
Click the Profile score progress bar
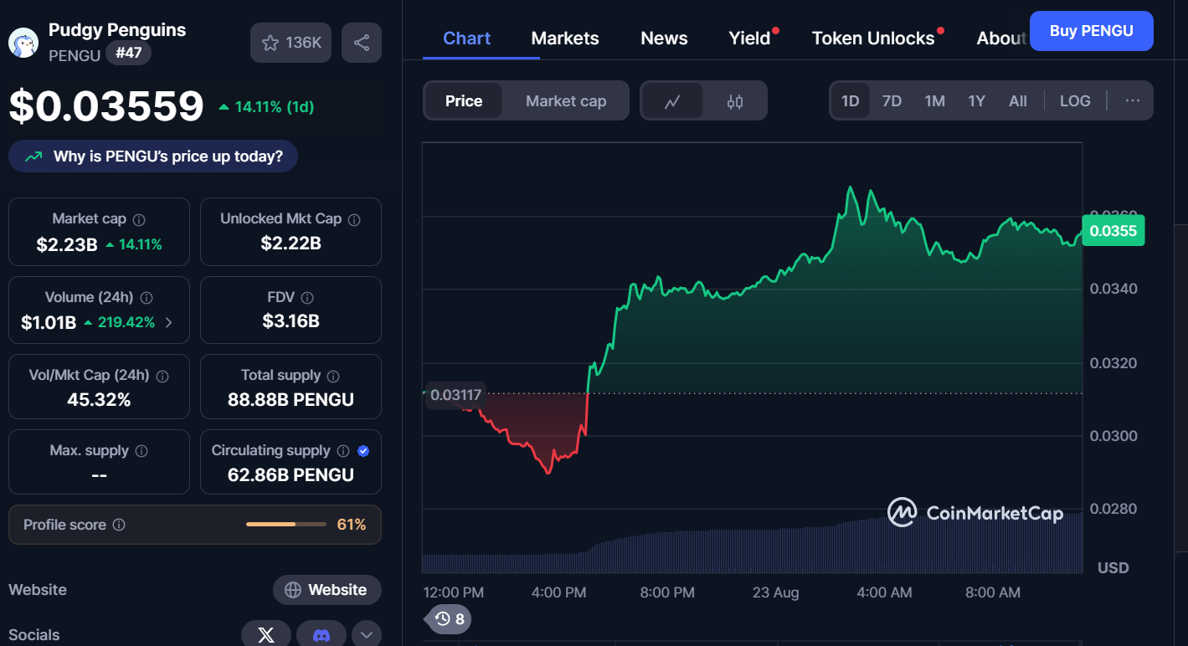coord(286,525)
